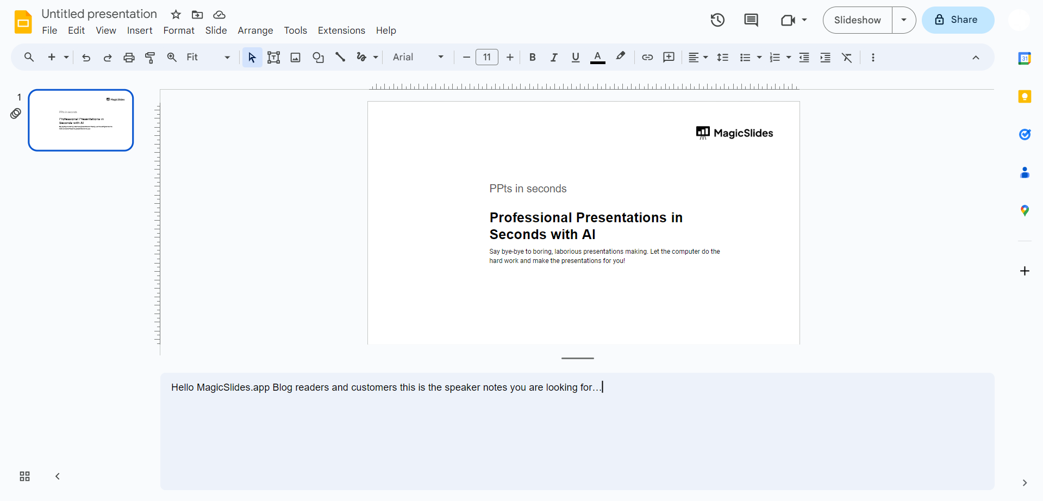
Task: Click the font size field
Action: pos(487,57)
